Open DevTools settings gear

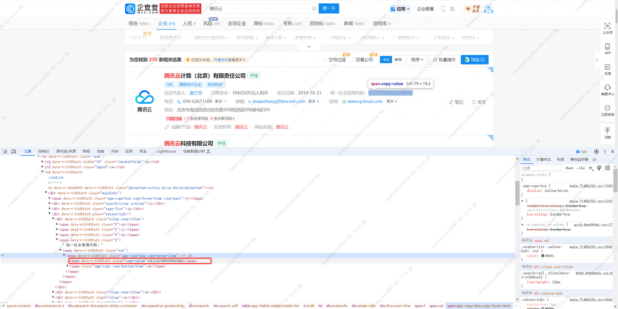[x=596, y=152]
